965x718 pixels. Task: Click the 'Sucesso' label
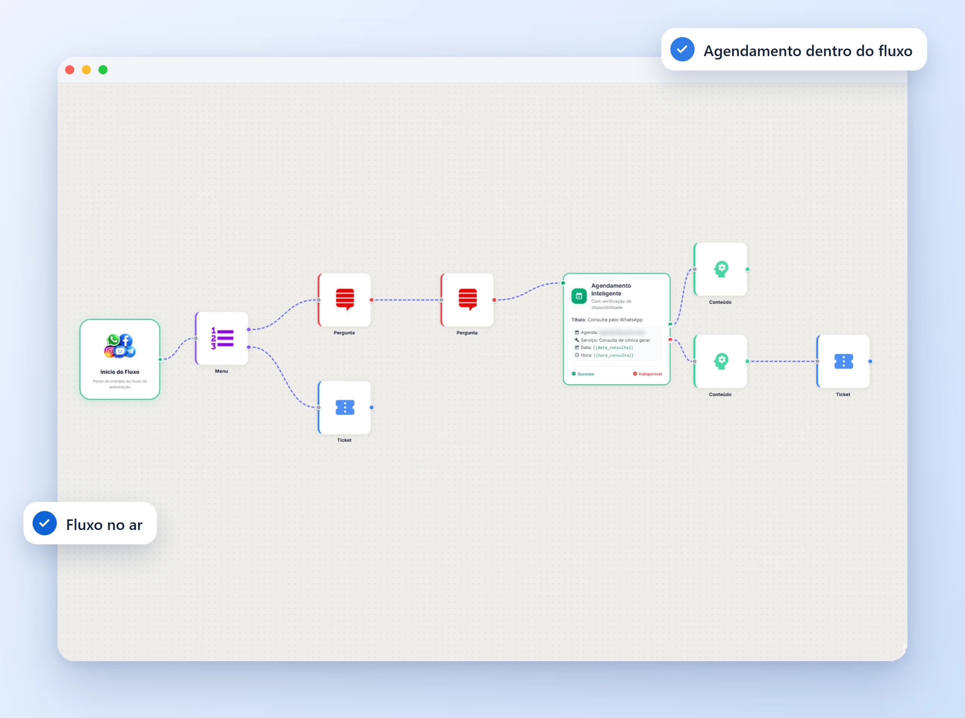(586, 374)
